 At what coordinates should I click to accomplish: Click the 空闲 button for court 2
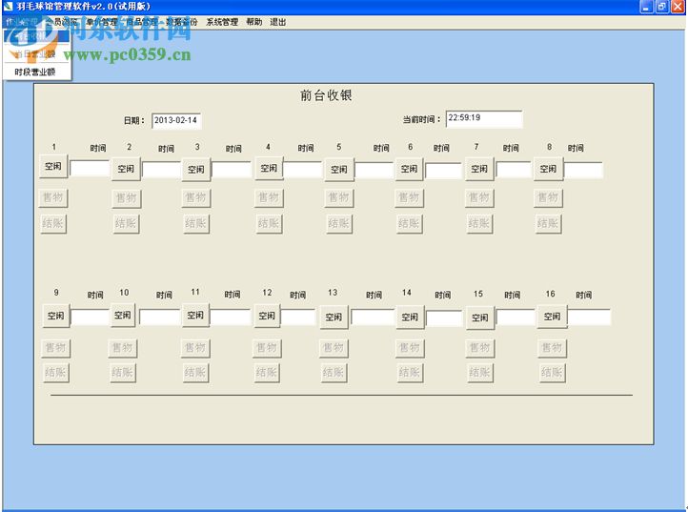pyautogui.click(x=126, y=169)
